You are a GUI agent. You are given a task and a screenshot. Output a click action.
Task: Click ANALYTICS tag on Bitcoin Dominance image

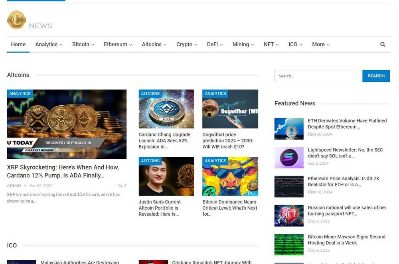[215, 161]
